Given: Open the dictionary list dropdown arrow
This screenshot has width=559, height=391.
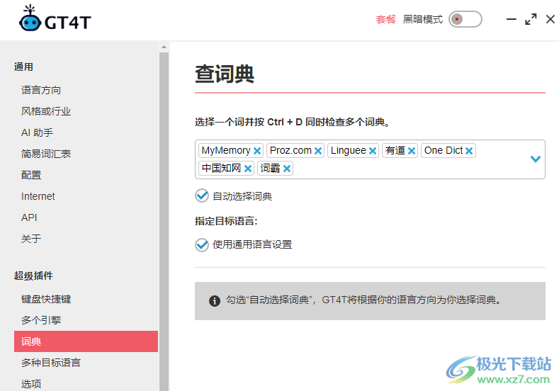Looking at the screenshot, I should [536, 159].
